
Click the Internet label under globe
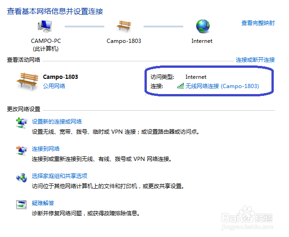[202, 41]
